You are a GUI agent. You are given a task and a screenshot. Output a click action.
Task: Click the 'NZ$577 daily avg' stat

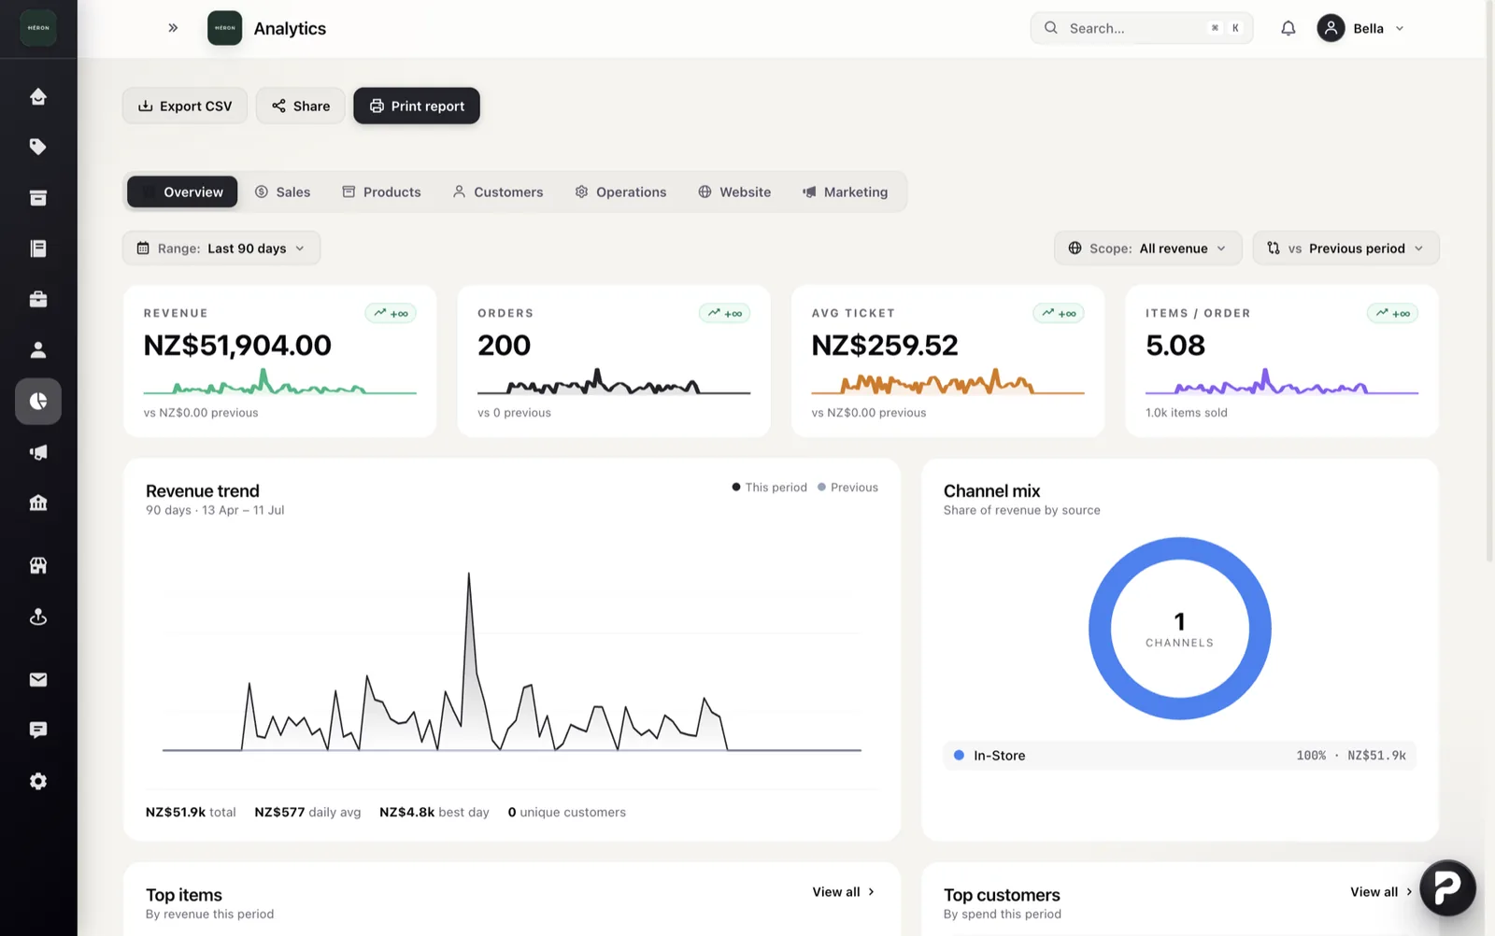click(307, 813)
